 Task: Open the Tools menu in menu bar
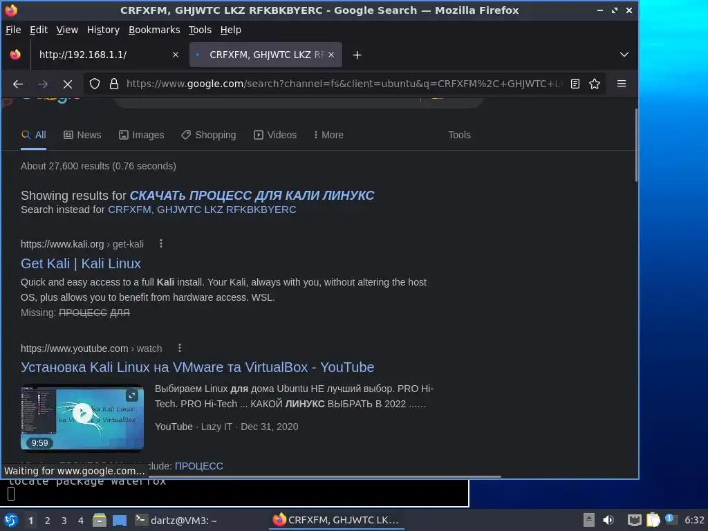(200, 30)
